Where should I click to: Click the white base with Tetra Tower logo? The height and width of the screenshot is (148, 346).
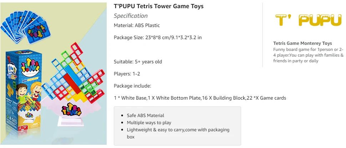71,111
